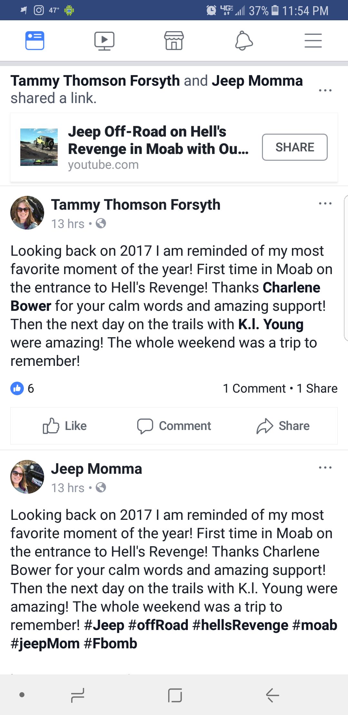Like Tammy's post
The width and height of the screenshot is (348, 715).
[65, 426]
